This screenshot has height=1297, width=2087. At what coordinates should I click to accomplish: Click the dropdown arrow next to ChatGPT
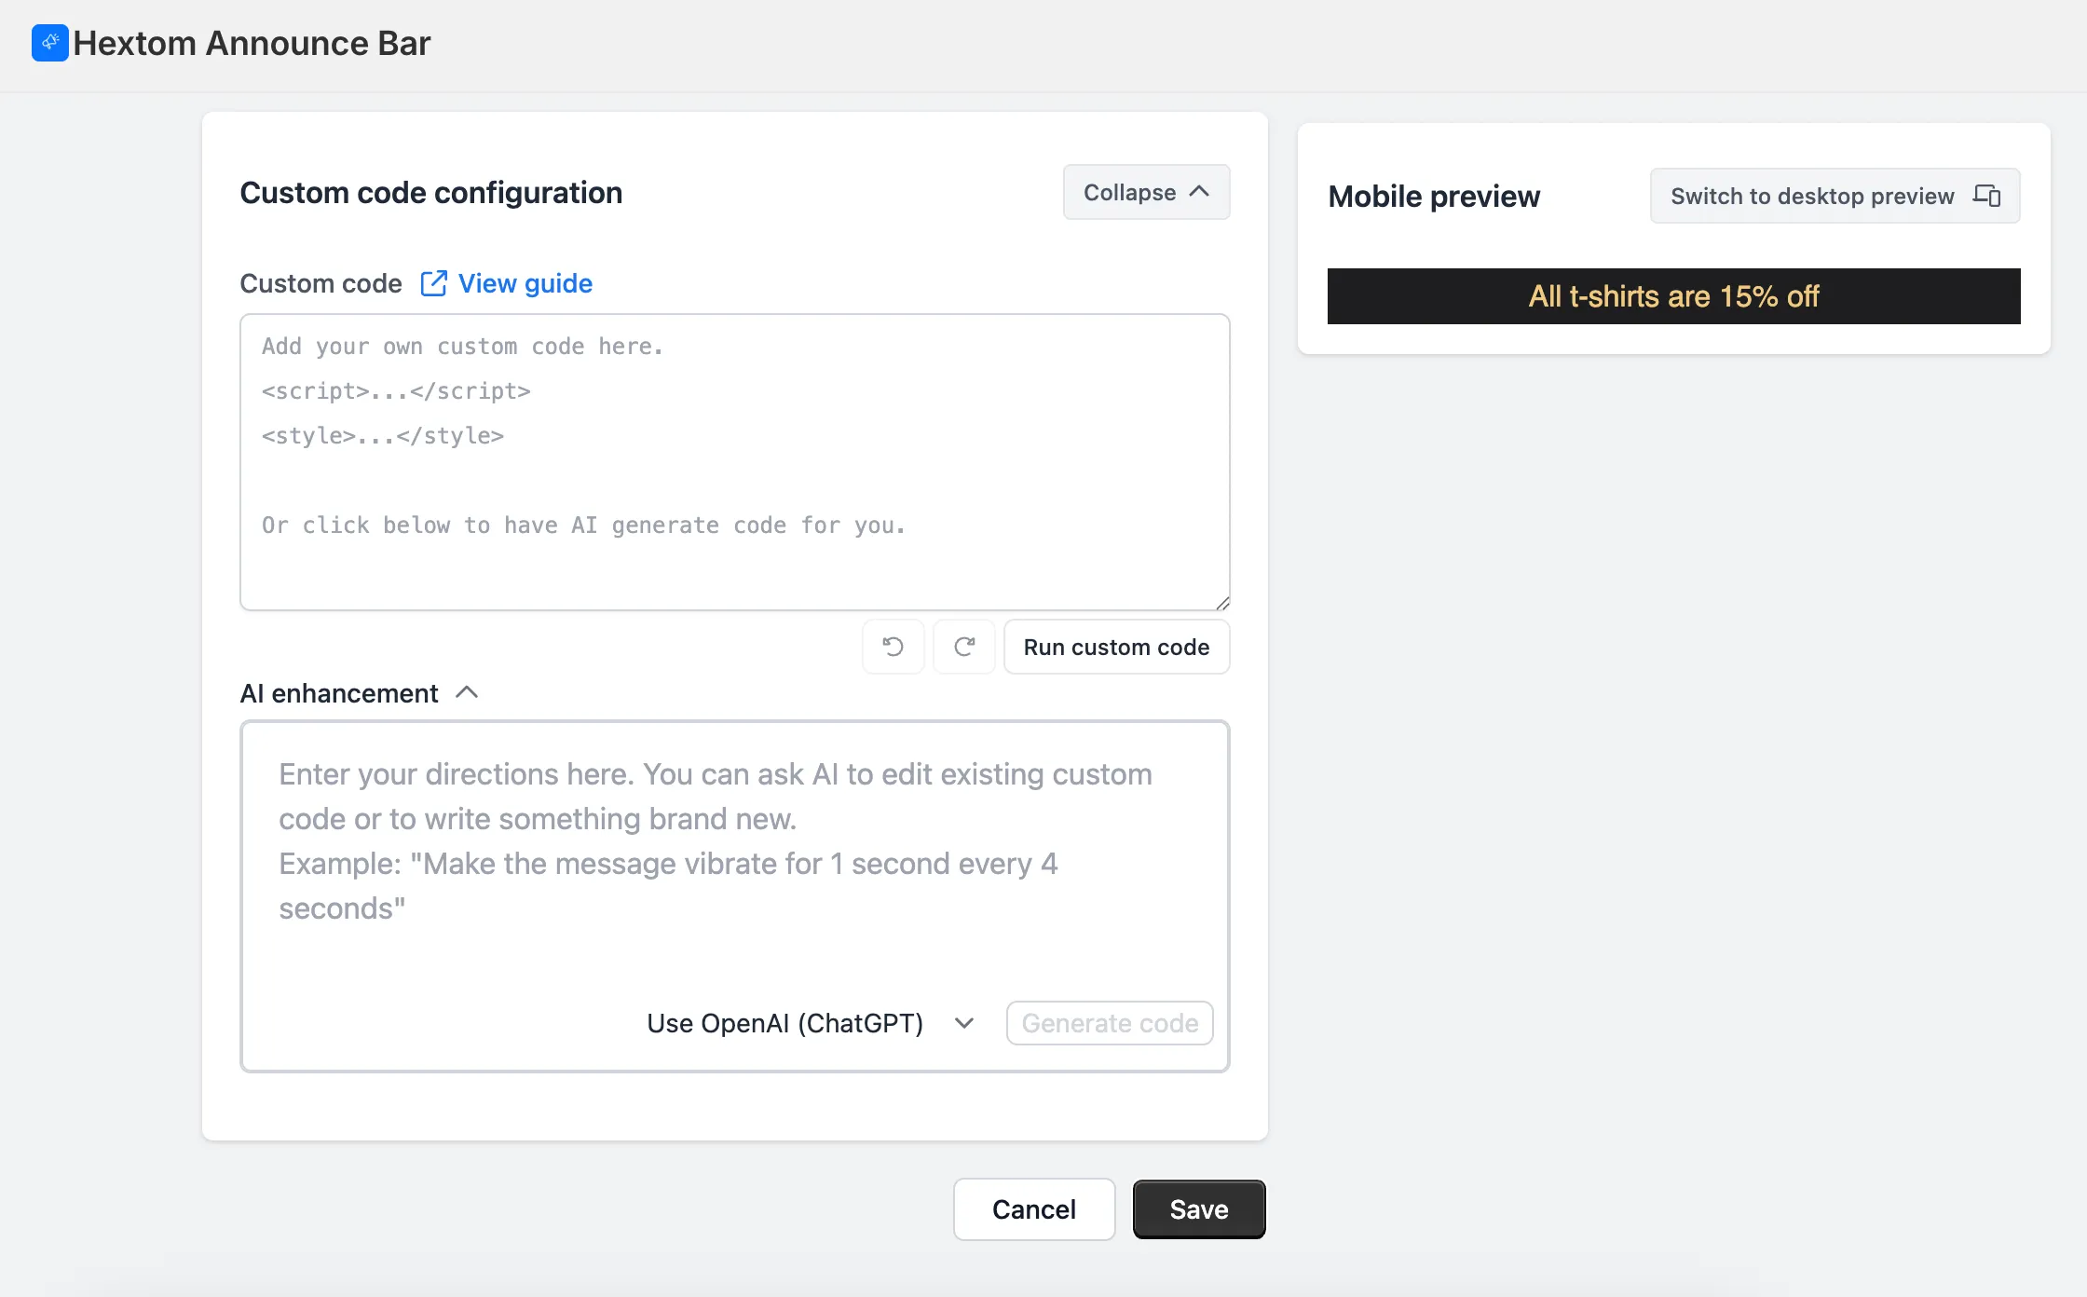pyautogui.click(x=964, y=1023)
